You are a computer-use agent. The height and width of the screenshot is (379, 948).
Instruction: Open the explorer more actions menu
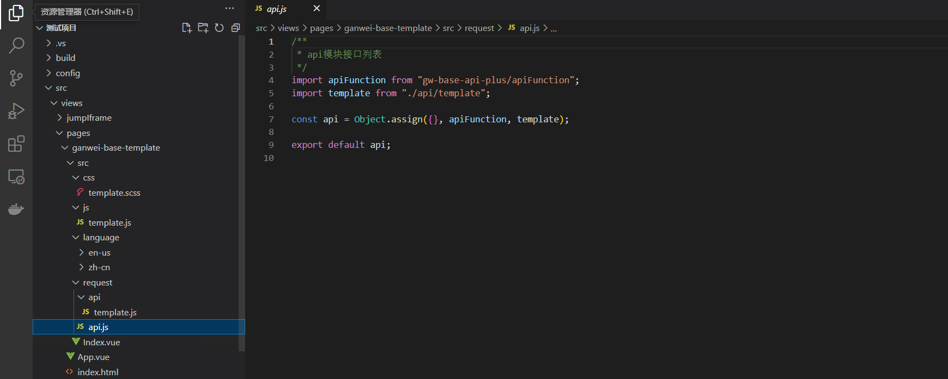[229, 8]
